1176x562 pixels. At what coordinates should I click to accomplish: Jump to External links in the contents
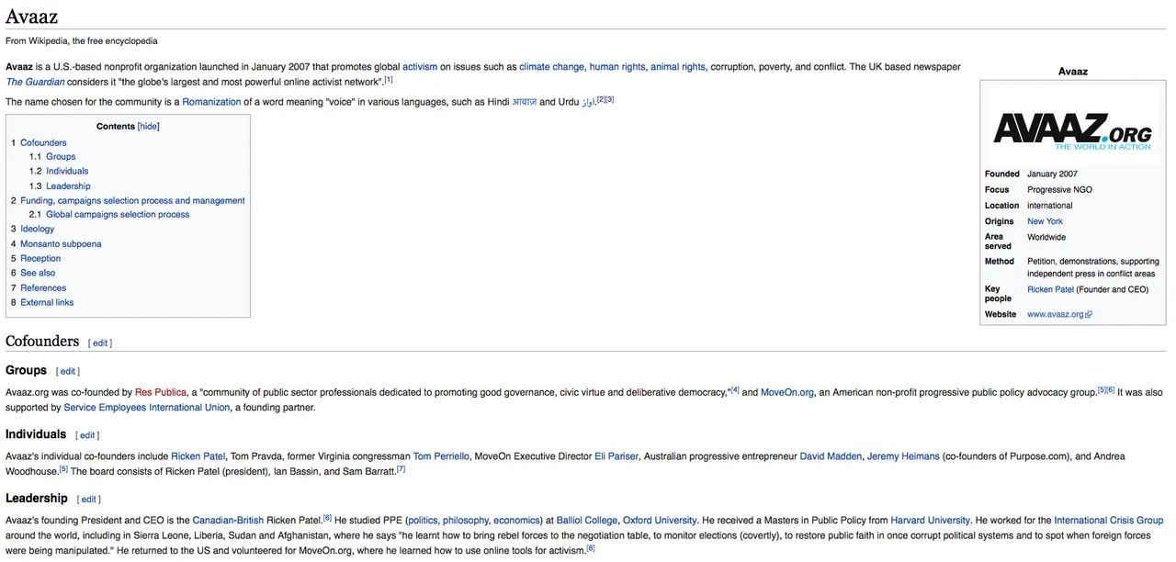(47, 303)
